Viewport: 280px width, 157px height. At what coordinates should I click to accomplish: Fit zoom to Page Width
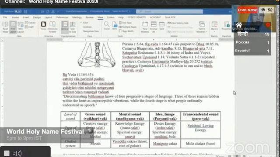pyautogui.click(x=126, y=31)
